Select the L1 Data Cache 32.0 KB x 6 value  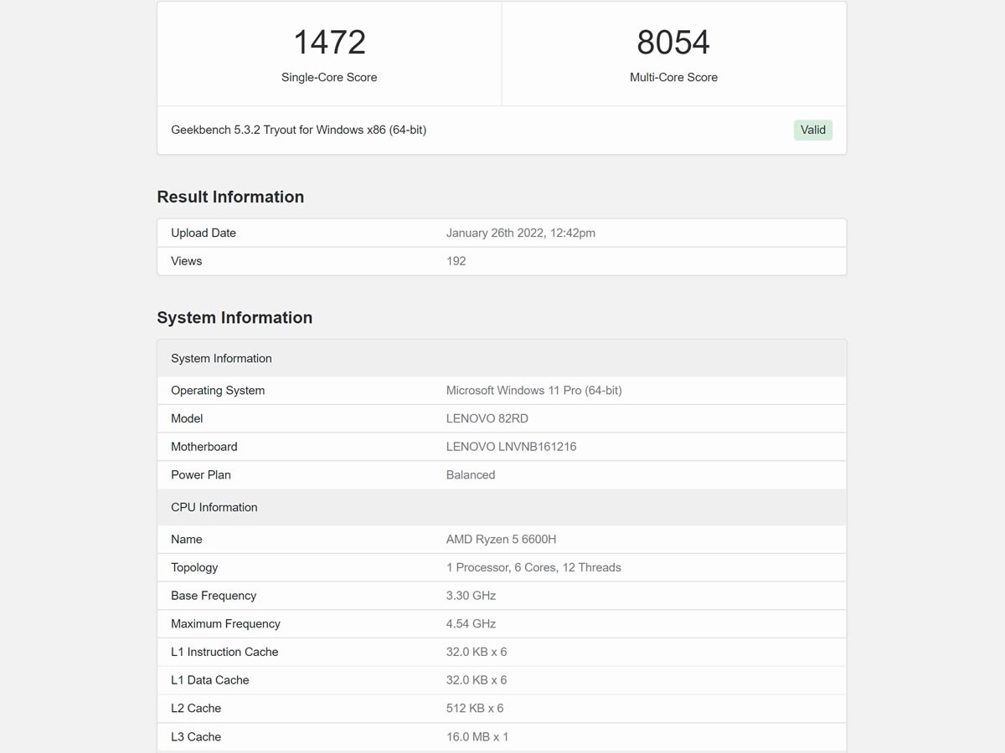[x=477, y=680]
